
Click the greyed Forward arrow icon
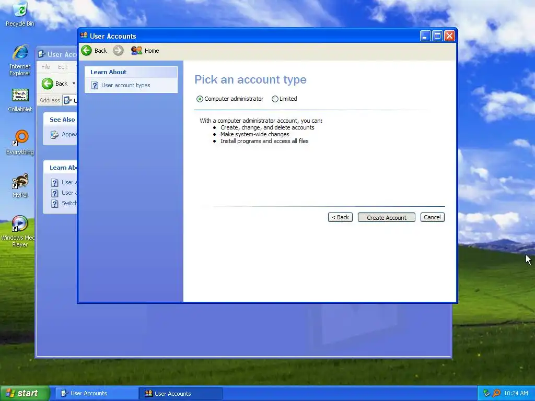pyautogui.click(x=118, y=51)
